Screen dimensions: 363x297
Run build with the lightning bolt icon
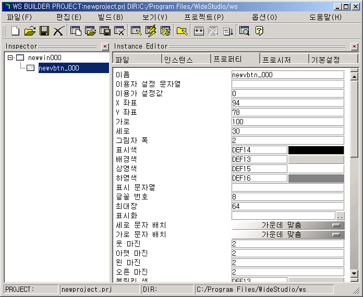point(151,31)
